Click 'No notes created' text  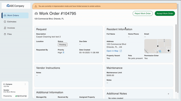[x=116, y=98]
